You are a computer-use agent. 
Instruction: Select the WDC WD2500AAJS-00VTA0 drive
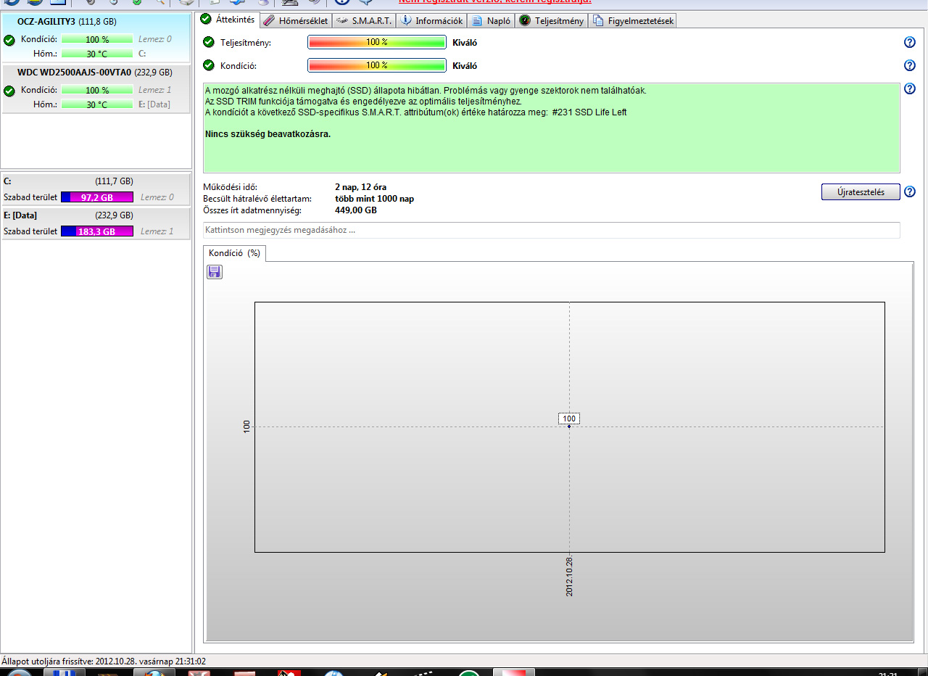click(x=96, y=88)
